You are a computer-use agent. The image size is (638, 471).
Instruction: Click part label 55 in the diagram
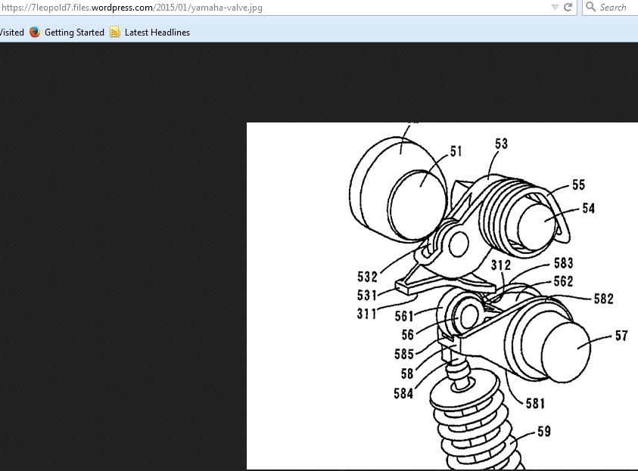tap(578, 184)
